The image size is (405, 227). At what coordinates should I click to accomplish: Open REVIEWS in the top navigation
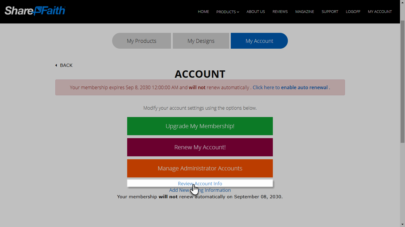point(280,12)
